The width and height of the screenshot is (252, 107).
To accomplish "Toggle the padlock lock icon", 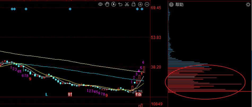I will (x=134, y=4).
